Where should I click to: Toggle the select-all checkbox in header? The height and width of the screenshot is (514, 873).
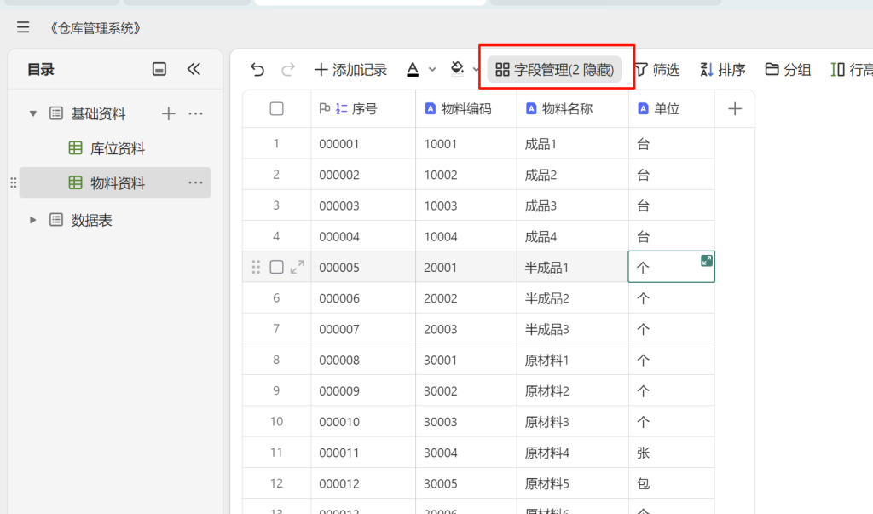coord(277,108)
